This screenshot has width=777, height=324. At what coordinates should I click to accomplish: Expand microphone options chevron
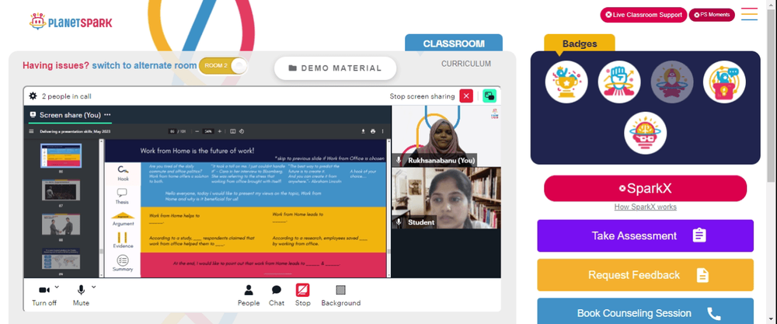[x=94, y=287]
